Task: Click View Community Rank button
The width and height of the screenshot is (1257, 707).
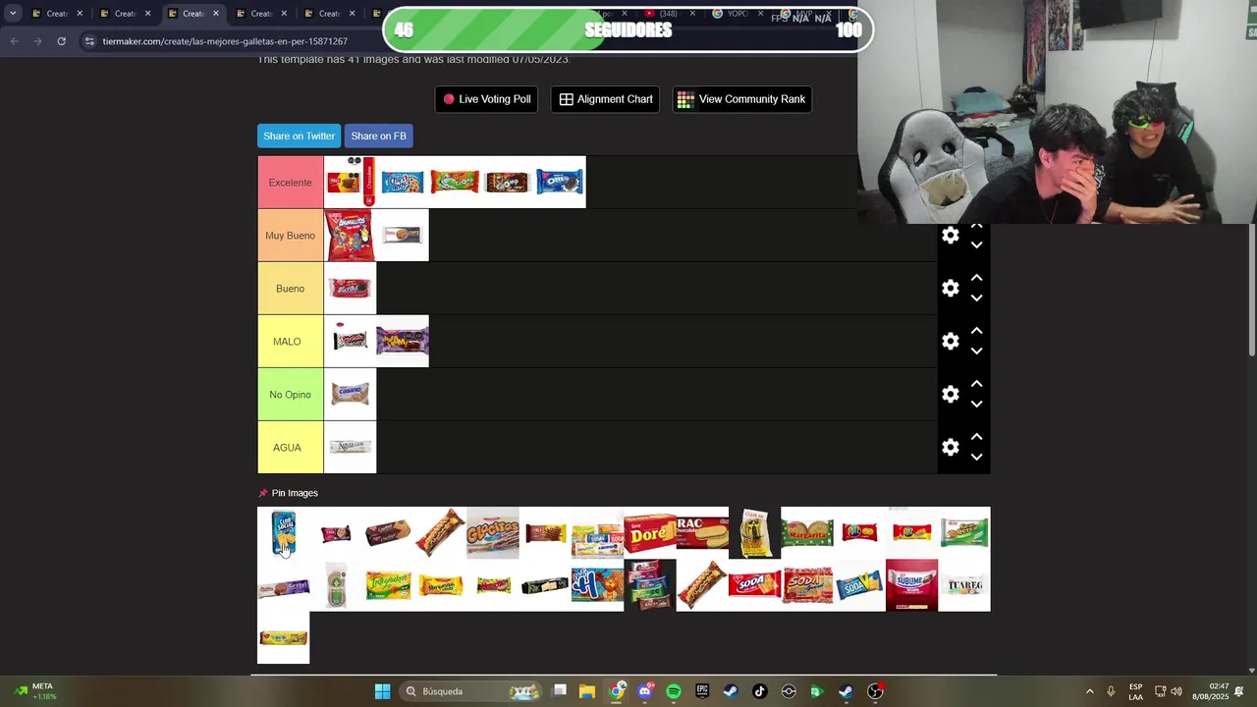Action: 742,99
